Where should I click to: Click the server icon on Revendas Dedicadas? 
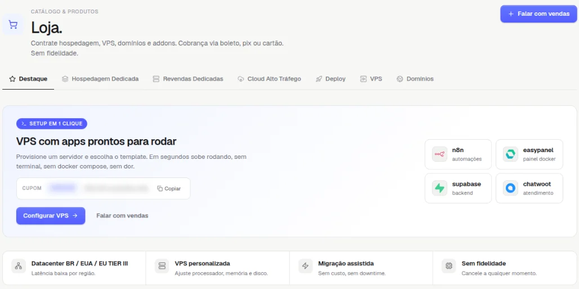pyautogui.click(x=156, y=79)
